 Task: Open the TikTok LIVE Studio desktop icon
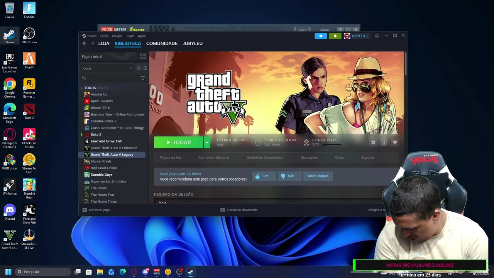pos(29,138)
